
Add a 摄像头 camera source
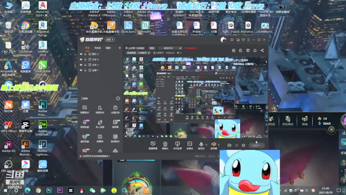(165, 146)
